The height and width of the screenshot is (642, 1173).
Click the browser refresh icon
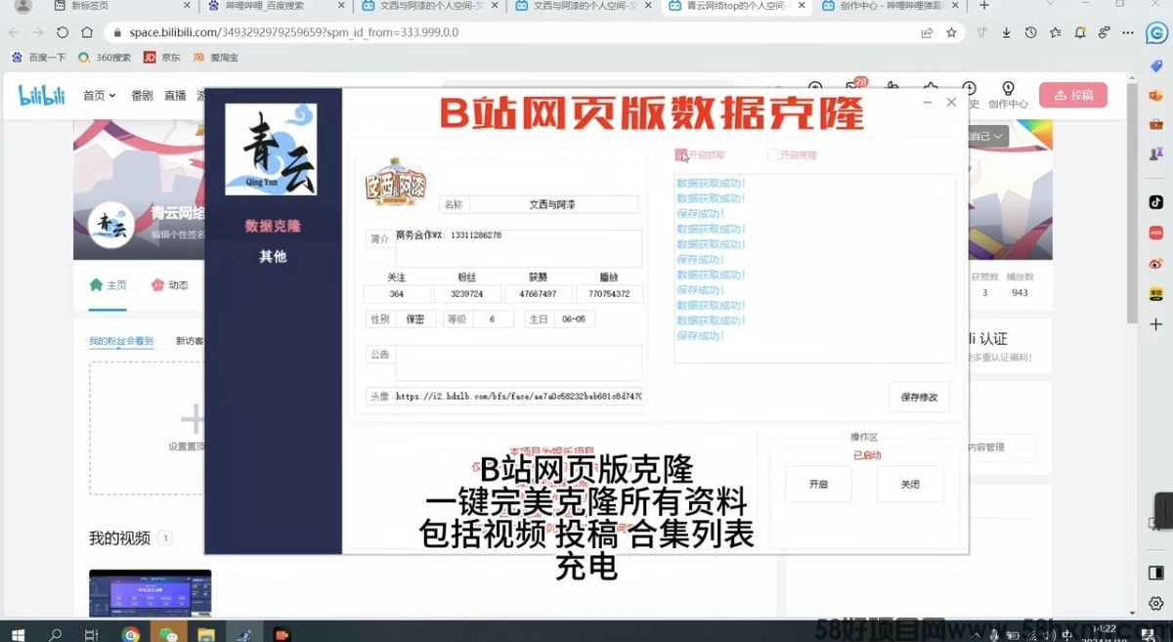[63, 32]
